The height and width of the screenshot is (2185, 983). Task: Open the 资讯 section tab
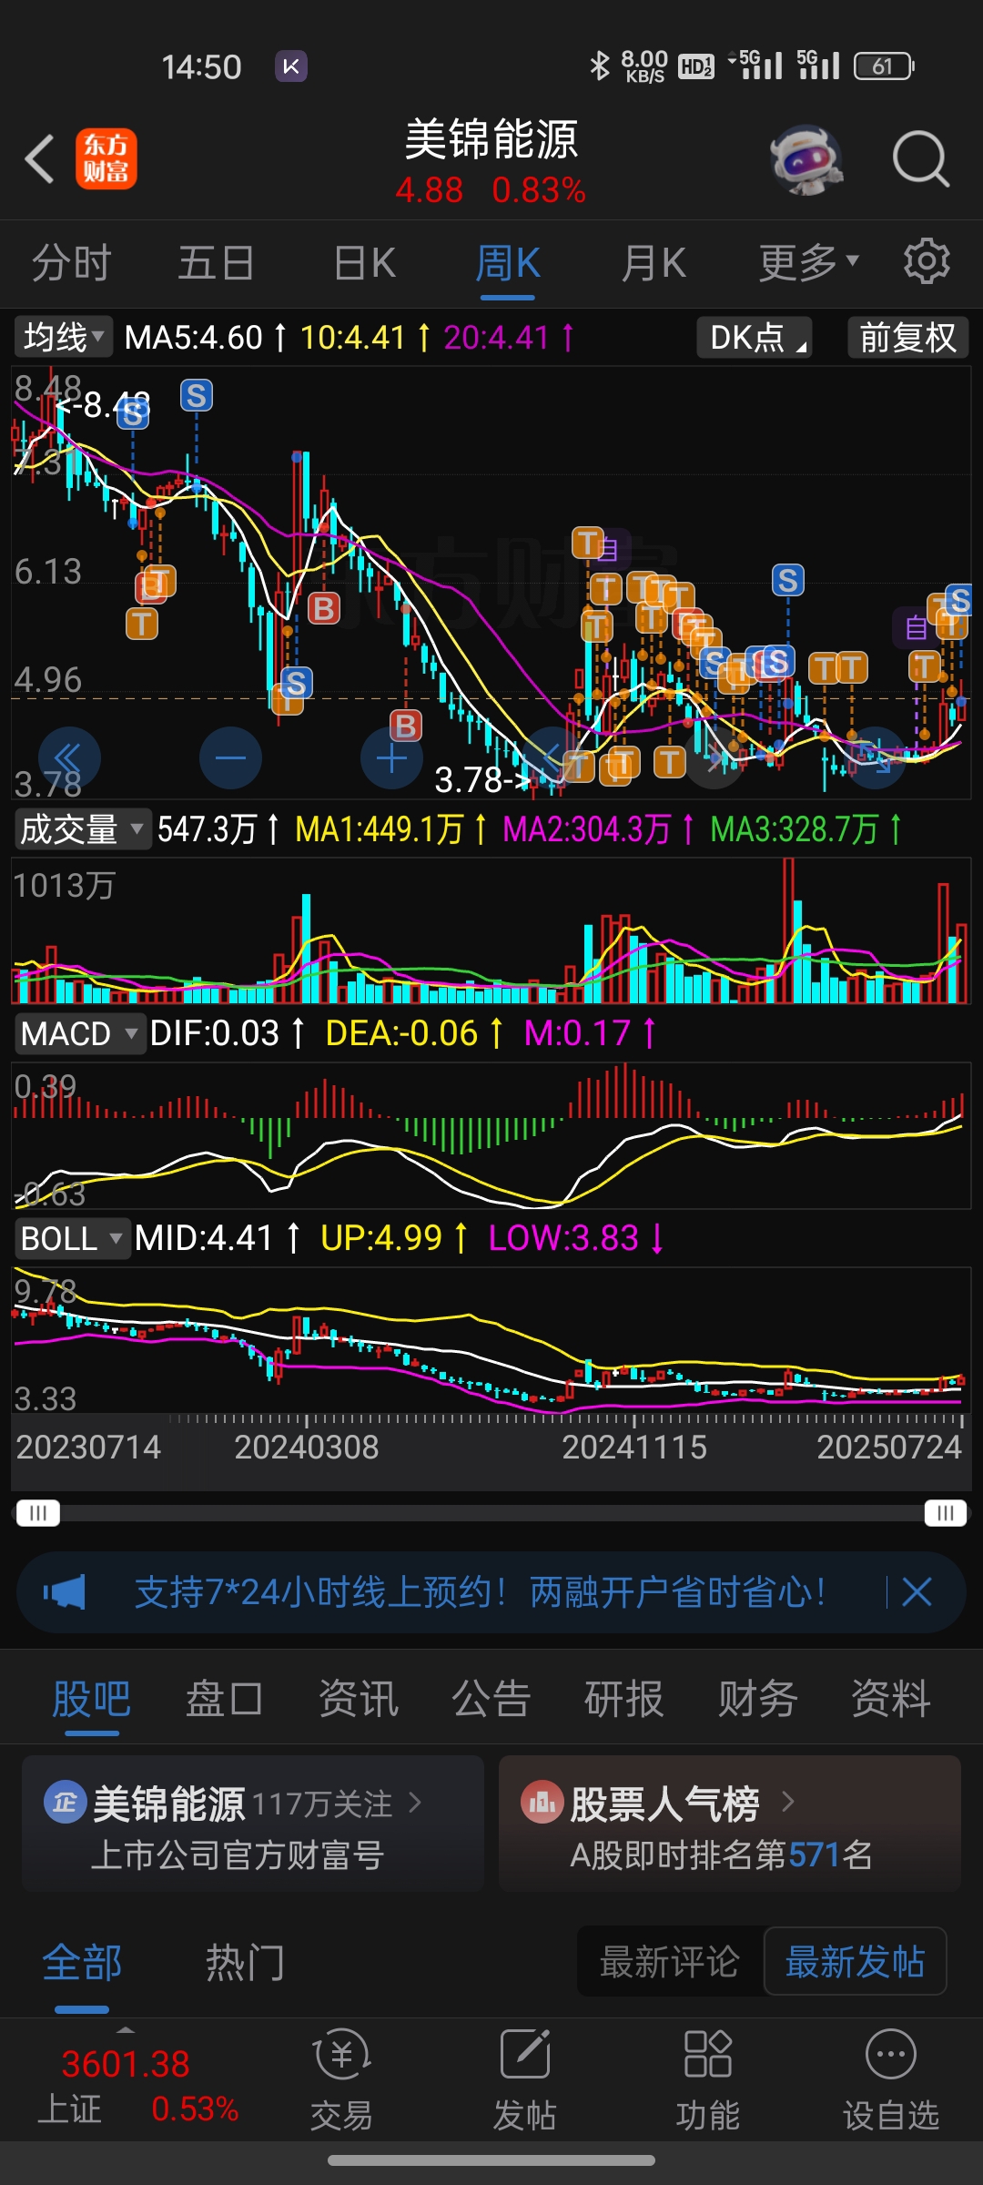pos(359,1699)
